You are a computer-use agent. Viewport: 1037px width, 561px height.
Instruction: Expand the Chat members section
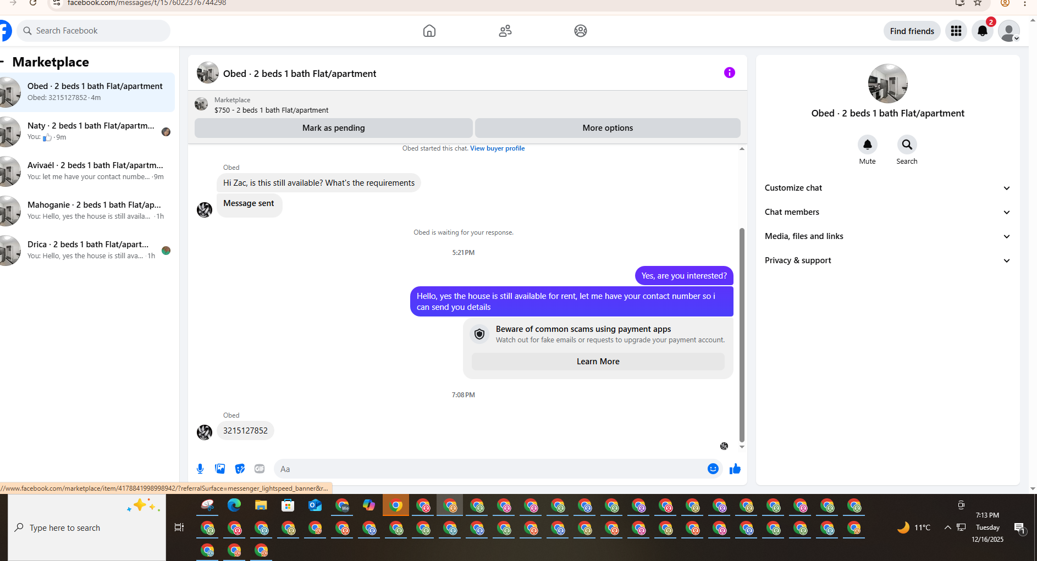(887, 212)
